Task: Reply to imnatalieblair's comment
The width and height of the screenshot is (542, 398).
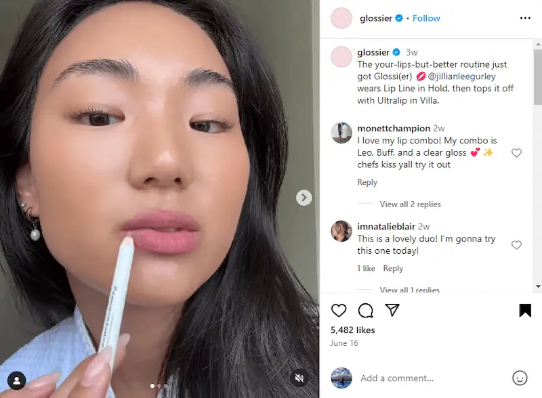Action: tap(393, 269)
